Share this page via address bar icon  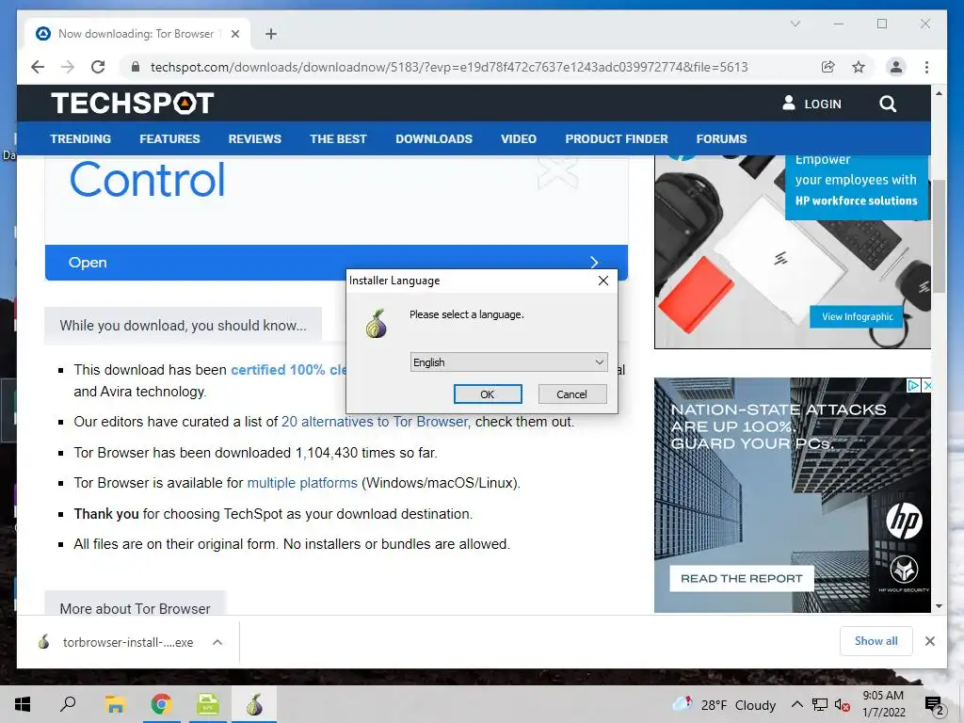tap(828, 67)
